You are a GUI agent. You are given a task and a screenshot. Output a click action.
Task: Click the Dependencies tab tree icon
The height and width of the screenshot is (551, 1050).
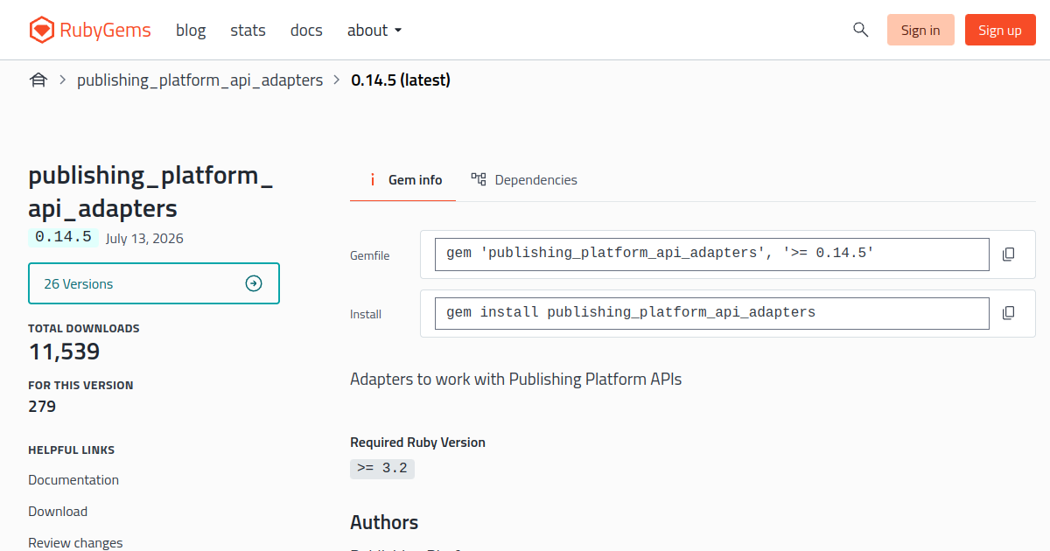tap(479, 179)
